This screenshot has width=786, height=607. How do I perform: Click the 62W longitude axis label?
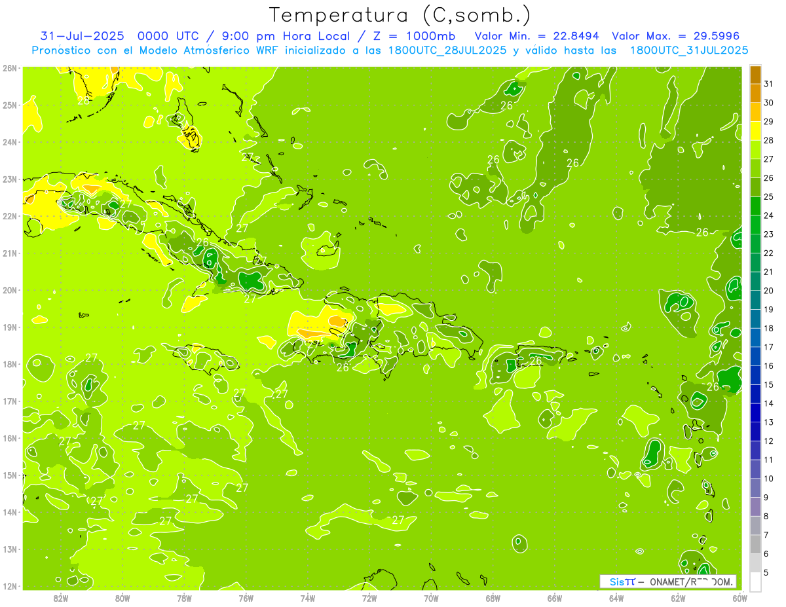click(x=678, y=598)
